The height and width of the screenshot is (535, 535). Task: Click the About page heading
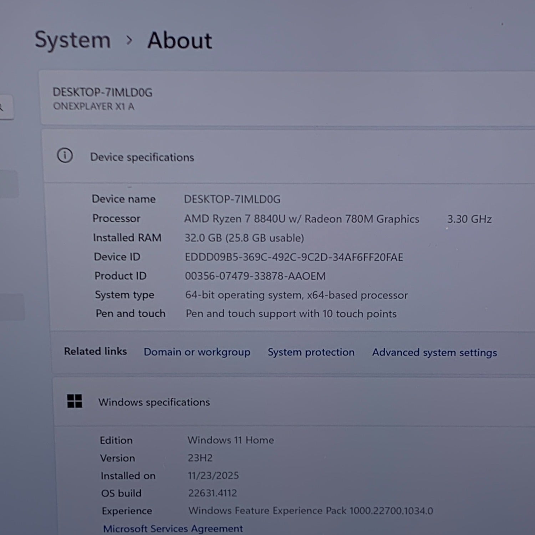[x=180, y=40]
